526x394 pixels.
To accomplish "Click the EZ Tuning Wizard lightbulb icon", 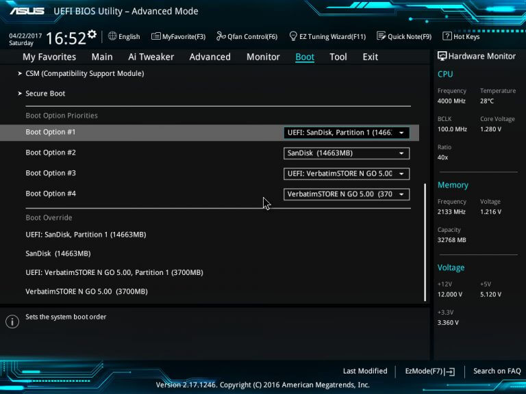I will tap(293, 36).
